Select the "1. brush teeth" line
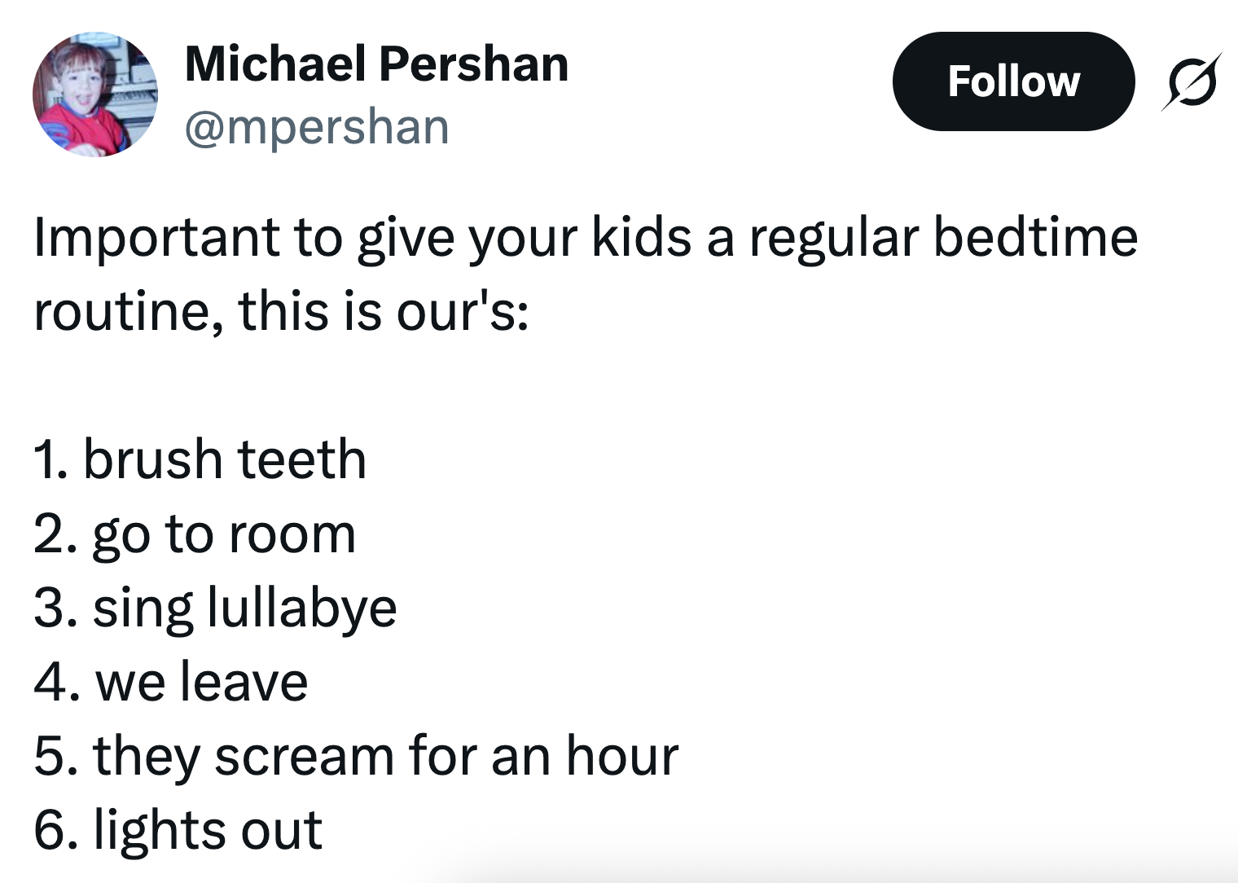 (x=200, y=459)
